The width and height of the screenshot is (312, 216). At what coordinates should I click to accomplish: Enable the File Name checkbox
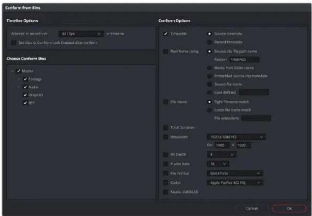point(165,102)
